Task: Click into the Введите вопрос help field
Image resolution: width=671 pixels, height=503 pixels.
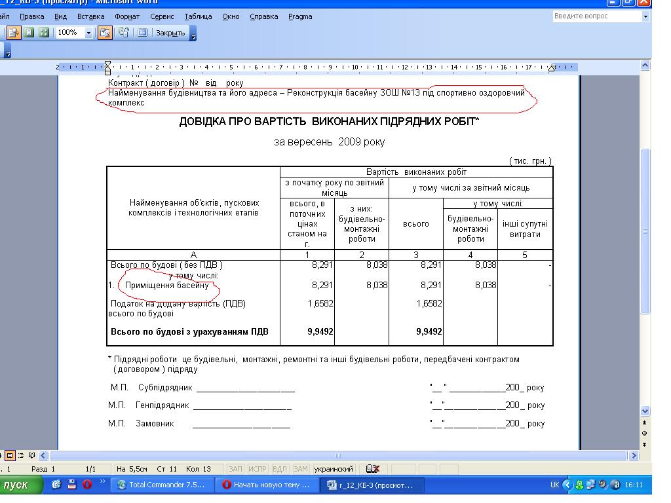Action: tap(595, 16)
